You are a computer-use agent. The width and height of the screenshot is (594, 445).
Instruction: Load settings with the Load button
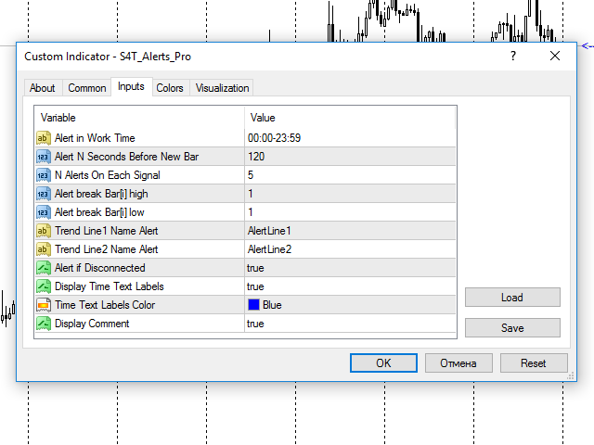point(512,298)
